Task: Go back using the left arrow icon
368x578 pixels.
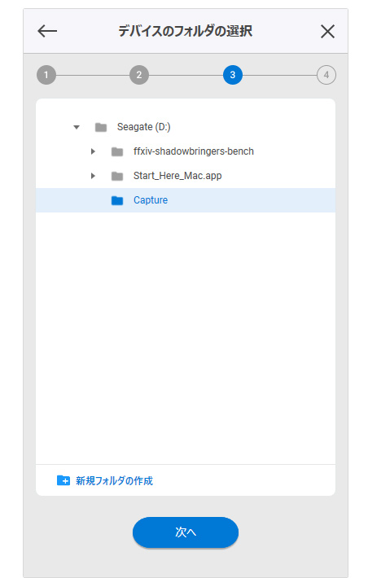Action: click(x=47, y=31)
